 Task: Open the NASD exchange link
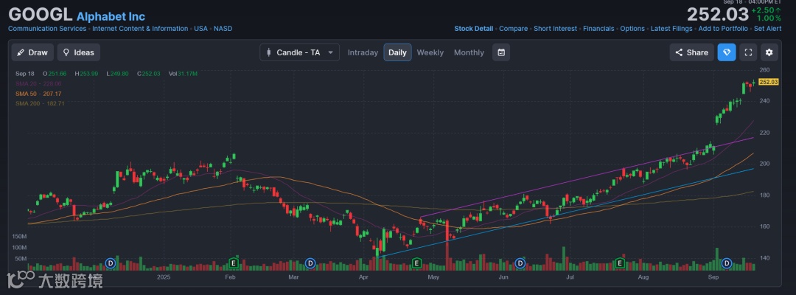223,29
